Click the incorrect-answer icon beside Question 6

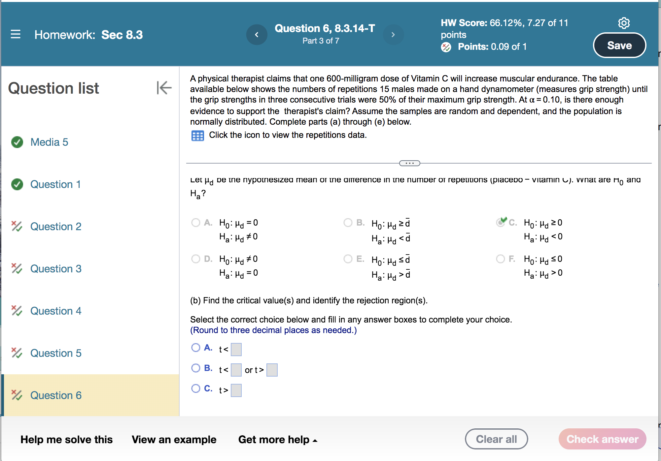click(17, 395)
